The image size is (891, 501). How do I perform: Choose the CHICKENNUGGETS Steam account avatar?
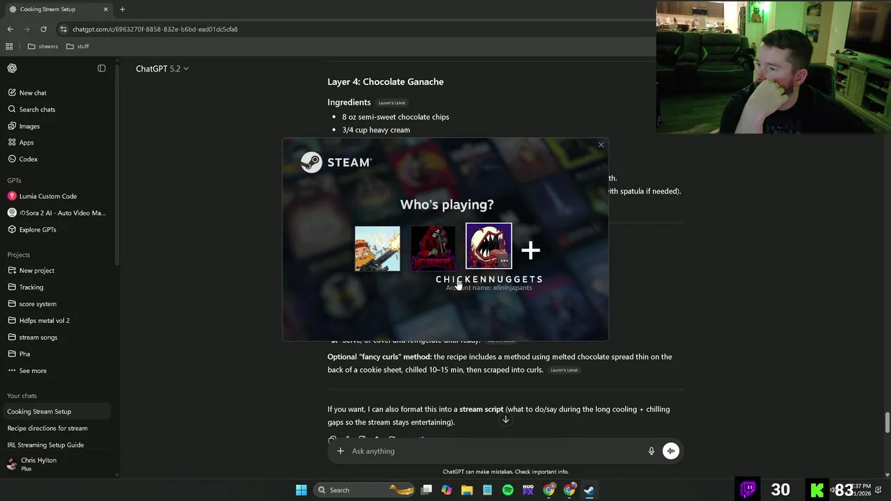(489, 246)
